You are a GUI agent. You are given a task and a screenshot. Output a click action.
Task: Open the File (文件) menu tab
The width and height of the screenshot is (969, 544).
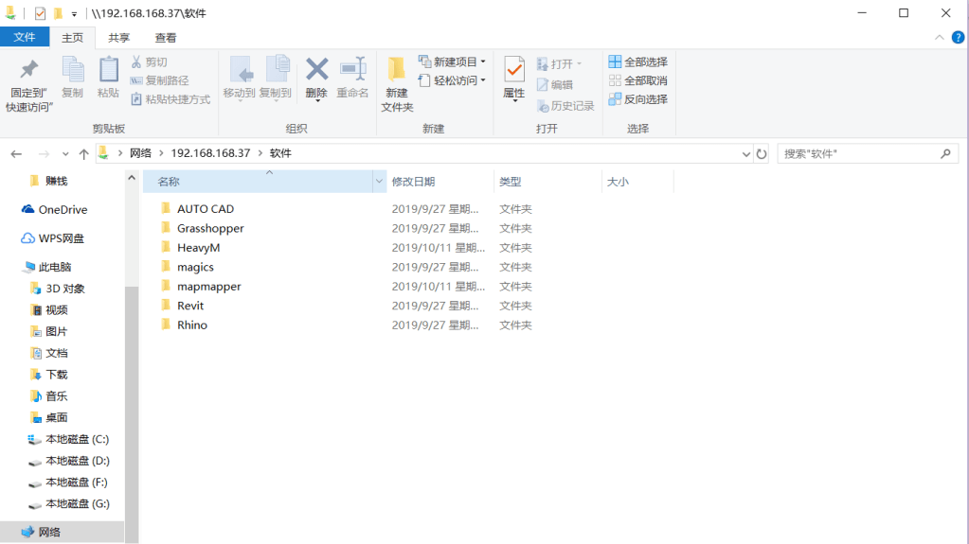[x=25, y=38]
